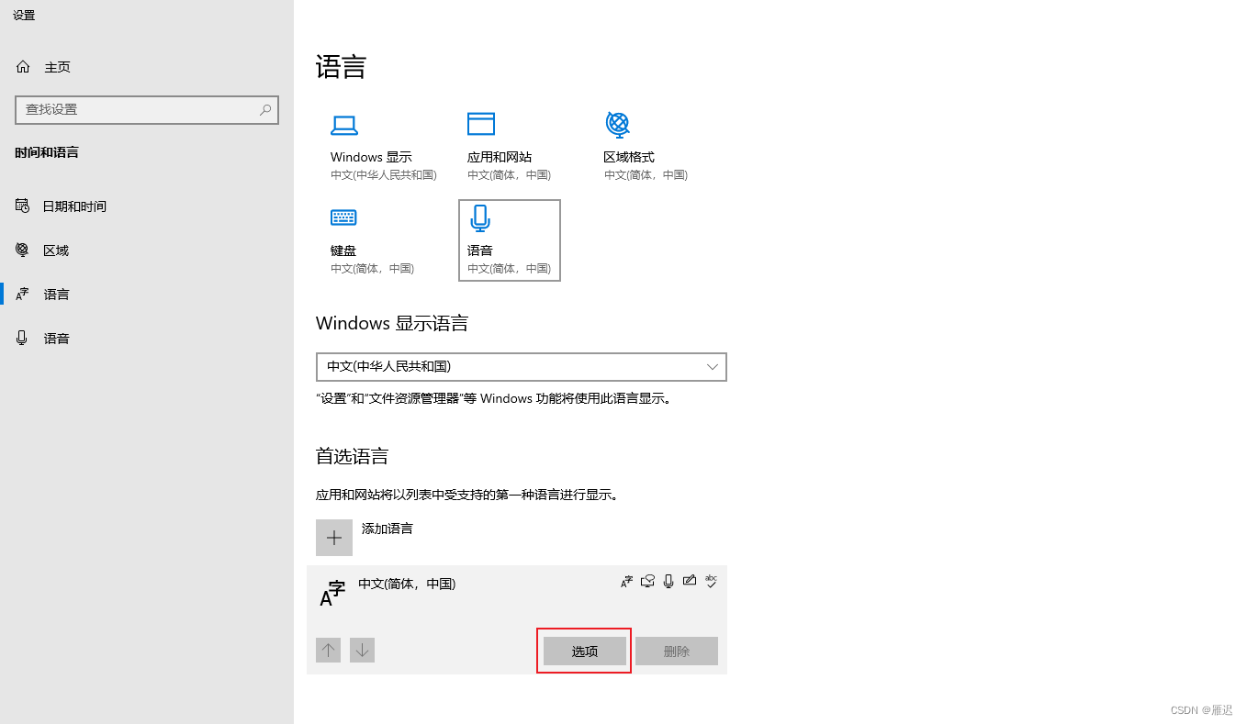The height and width of the screenshot is (724, 1247).
Task: Click the 时间和语言 section heading
Action: click(47, 152)
